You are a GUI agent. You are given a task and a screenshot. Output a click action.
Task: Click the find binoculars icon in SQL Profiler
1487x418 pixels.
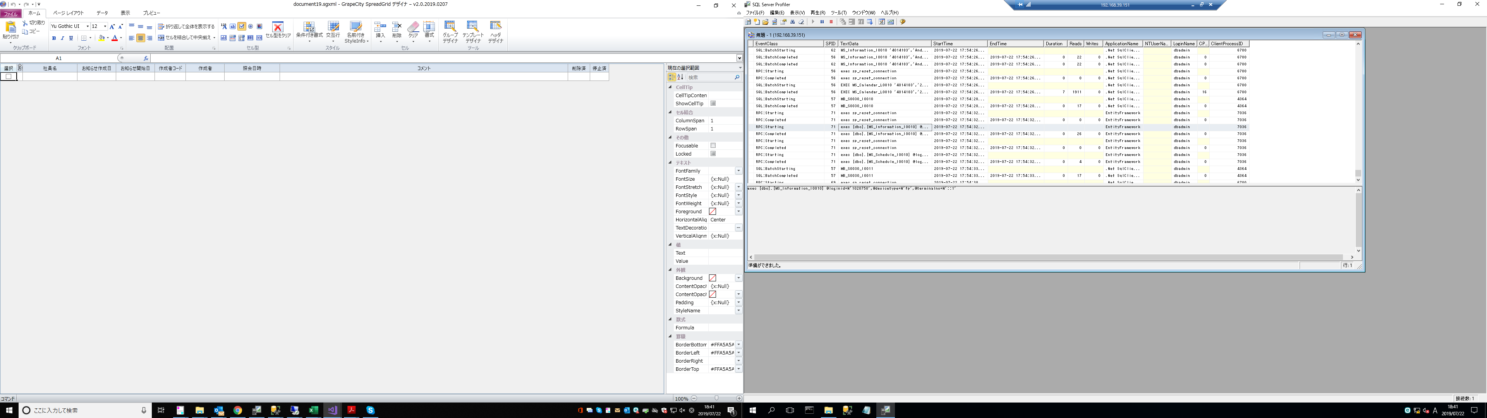click(793, 22)
